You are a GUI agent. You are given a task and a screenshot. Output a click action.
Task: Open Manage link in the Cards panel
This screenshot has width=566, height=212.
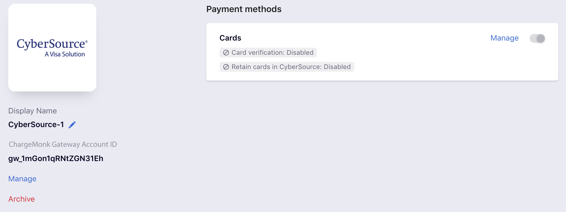pyautogui.click(x=504, y=38)
